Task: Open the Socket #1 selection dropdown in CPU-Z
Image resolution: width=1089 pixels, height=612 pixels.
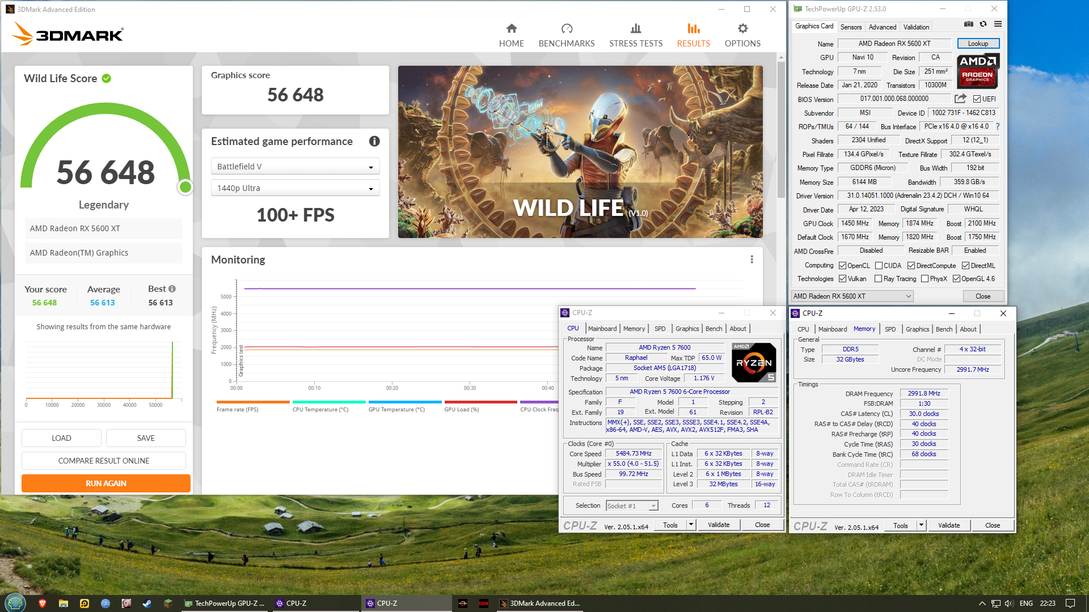Action: coord(632,506)
